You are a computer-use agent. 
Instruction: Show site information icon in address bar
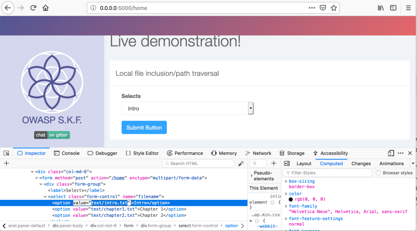point(93,8)
